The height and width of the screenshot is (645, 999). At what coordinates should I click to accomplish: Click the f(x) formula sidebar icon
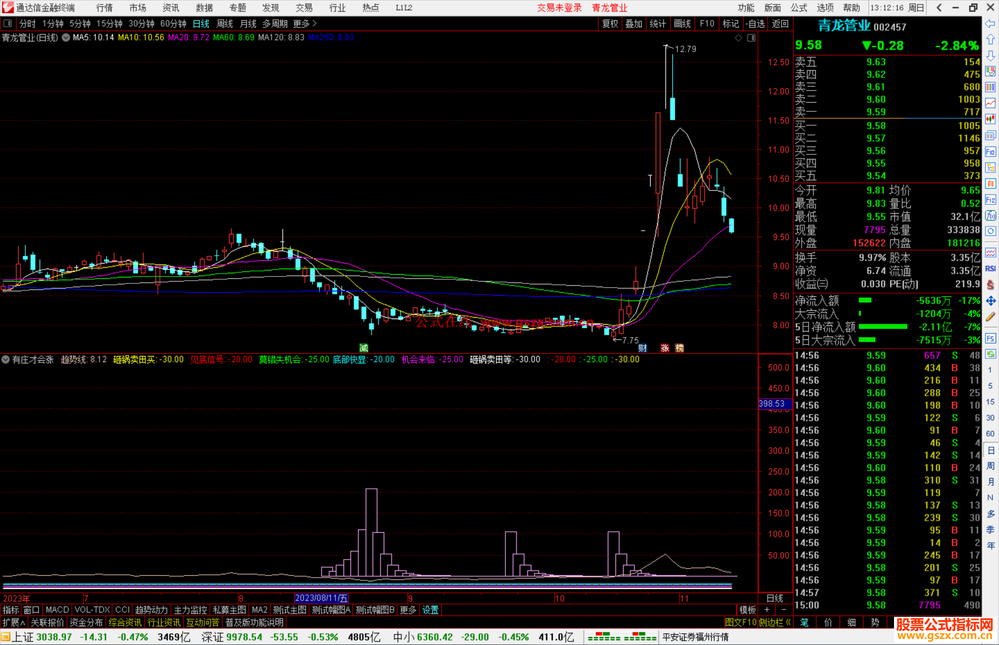(x=990, y=215)
